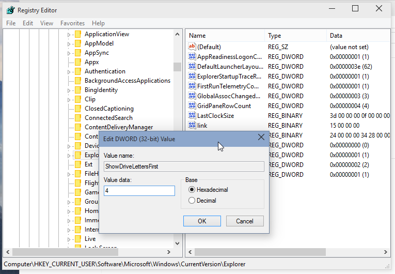Select the ContentDeliveryManager folder icon
The width and height of the screenshot is (395, 274).
coord(78,127)
